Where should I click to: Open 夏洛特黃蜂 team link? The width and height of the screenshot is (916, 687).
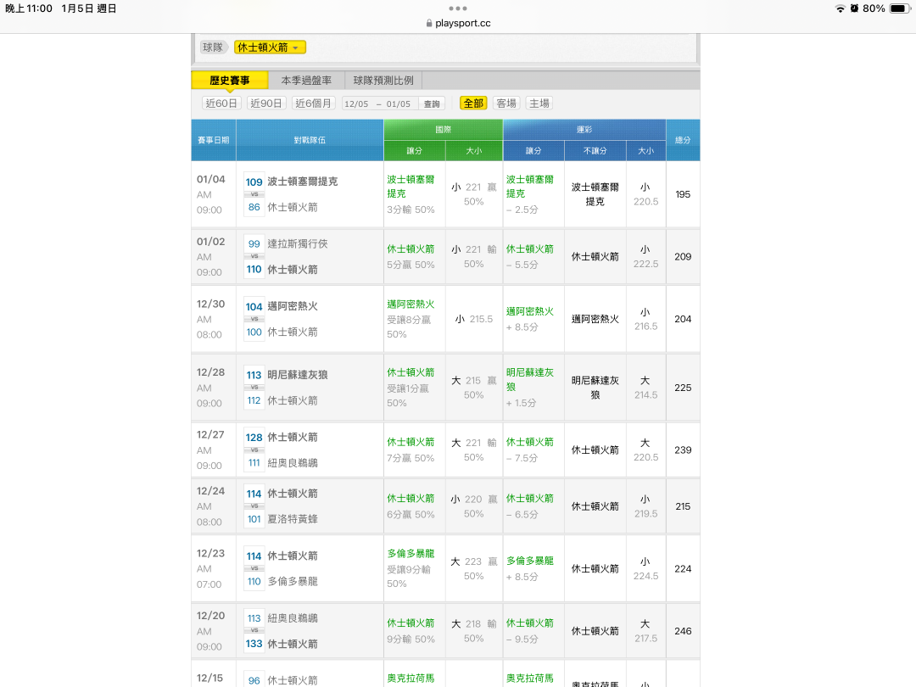tap(293, 519)
